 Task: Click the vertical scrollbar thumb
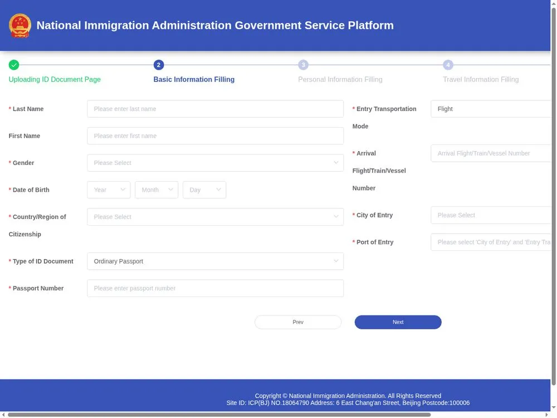point(554,196)
